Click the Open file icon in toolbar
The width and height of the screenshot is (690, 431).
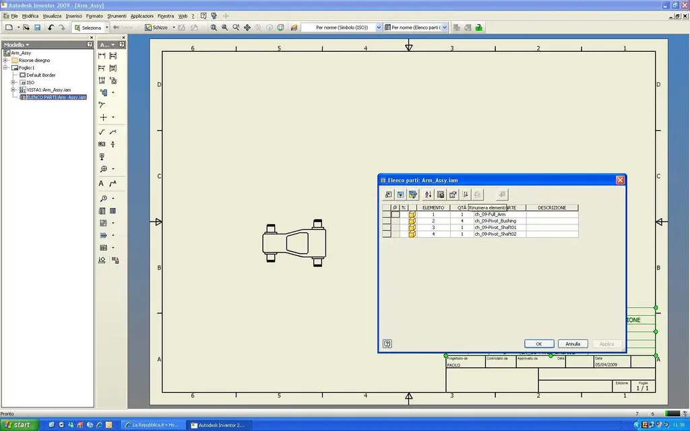pos(26,27)
